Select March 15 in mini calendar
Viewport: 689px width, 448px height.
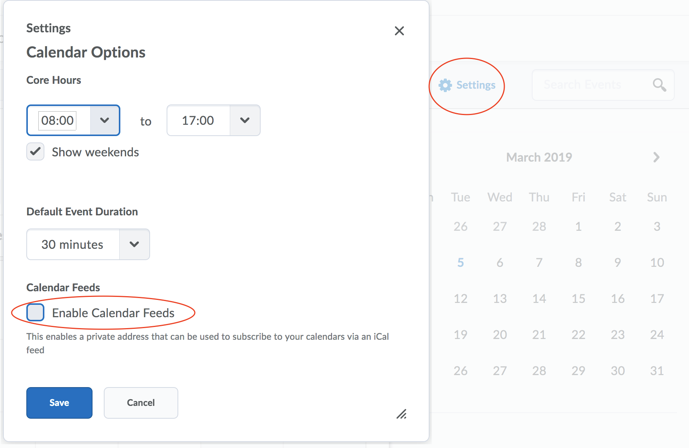coord(578,298)
